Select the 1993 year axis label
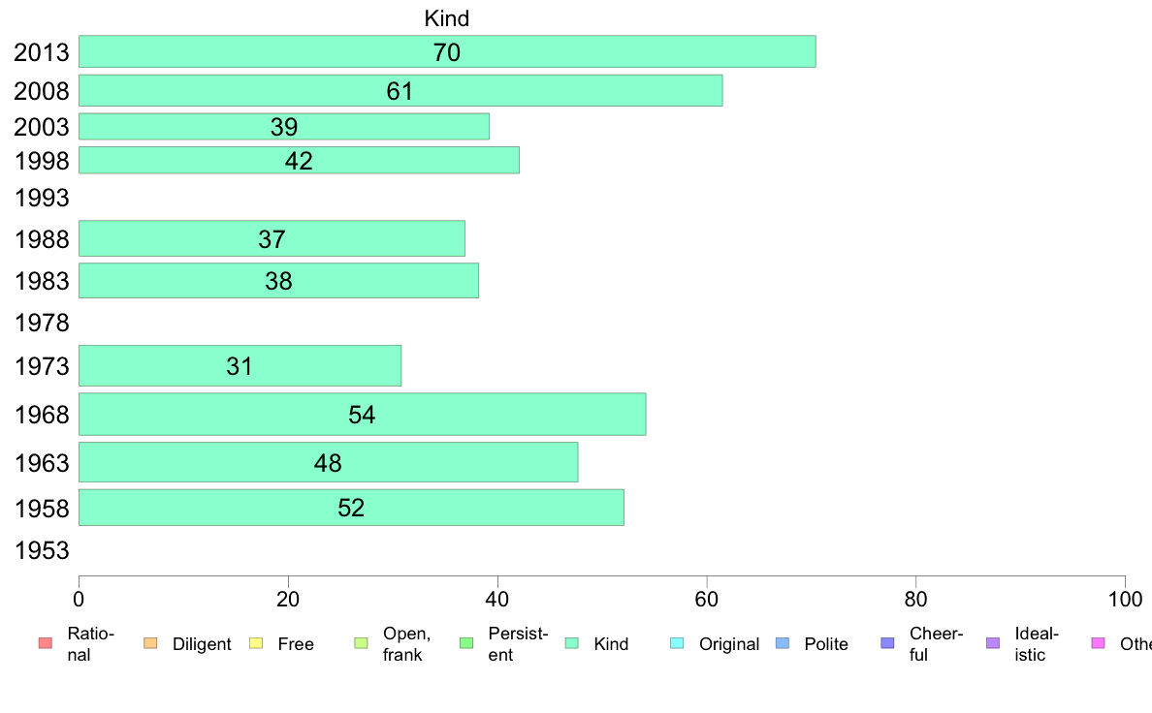1152x713 pixels. coord(42,198)
